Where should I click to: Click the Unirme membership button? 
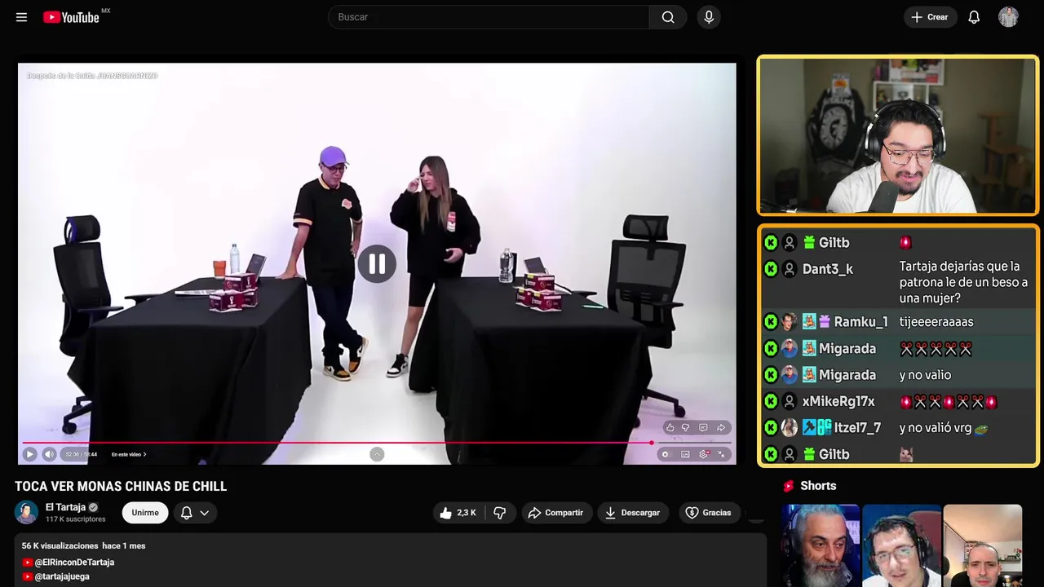[x=145, y=513]
